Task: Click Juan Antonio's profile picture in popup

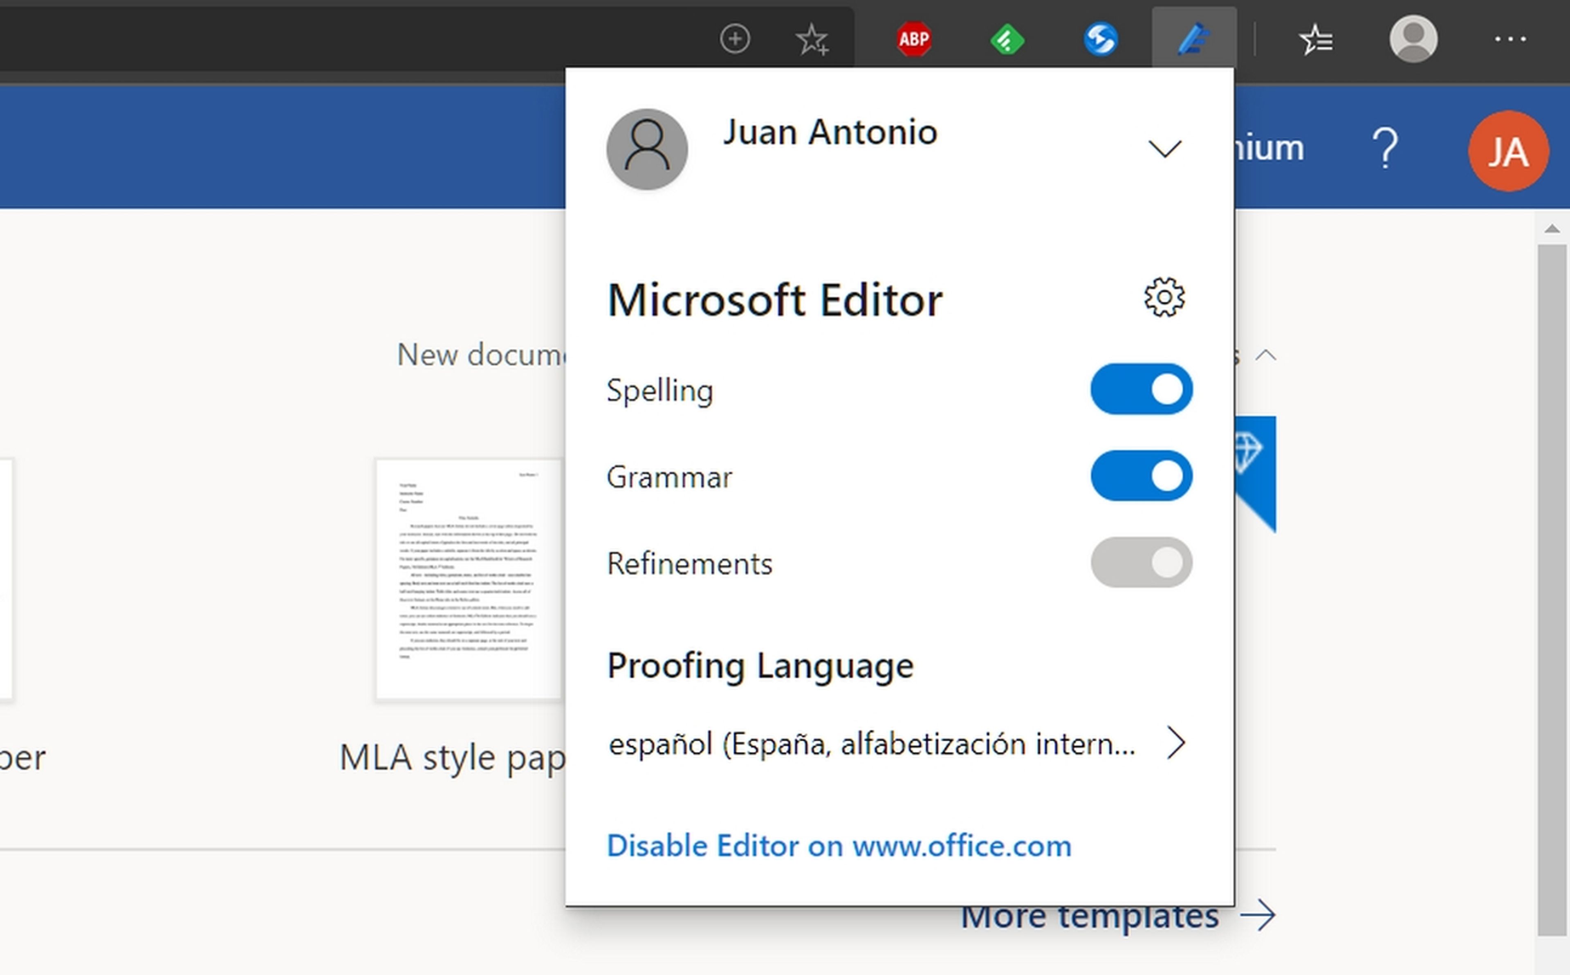Action: click(646, 149)
